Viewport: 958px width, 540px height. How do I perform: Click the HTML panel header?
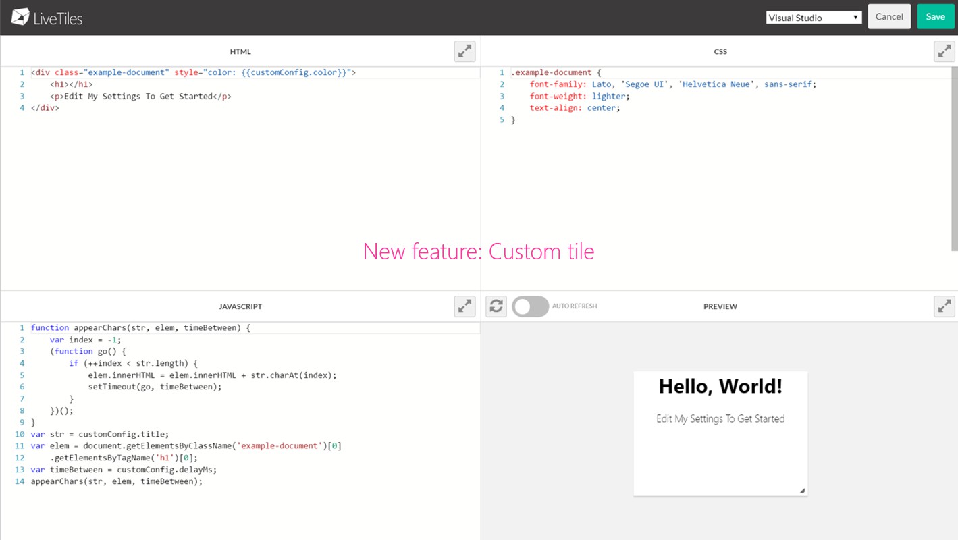point(240,51)
